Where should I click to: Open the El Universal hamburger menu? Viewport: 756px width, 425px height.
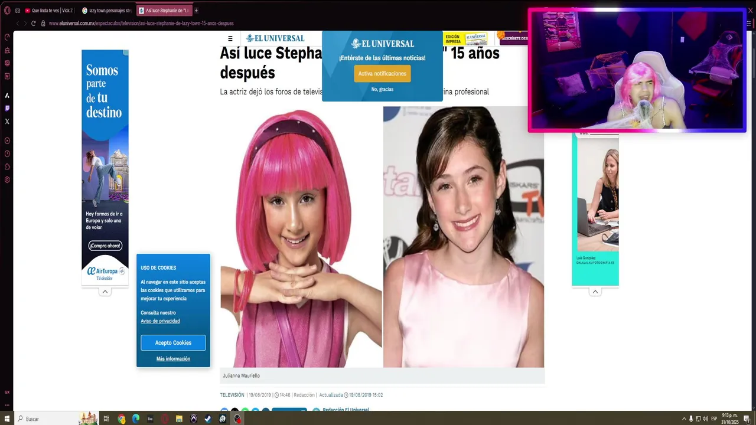[x=230, y=38]
